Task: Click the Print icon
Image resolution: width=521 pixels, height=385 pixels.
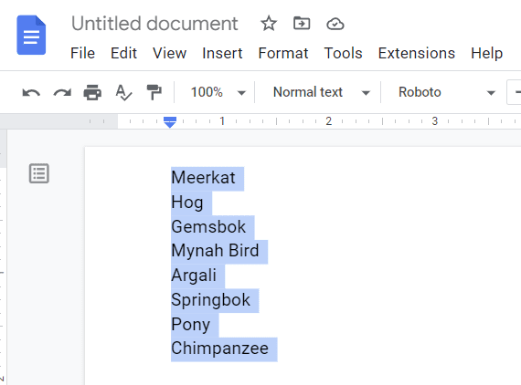Action: [x=92, y=92]
